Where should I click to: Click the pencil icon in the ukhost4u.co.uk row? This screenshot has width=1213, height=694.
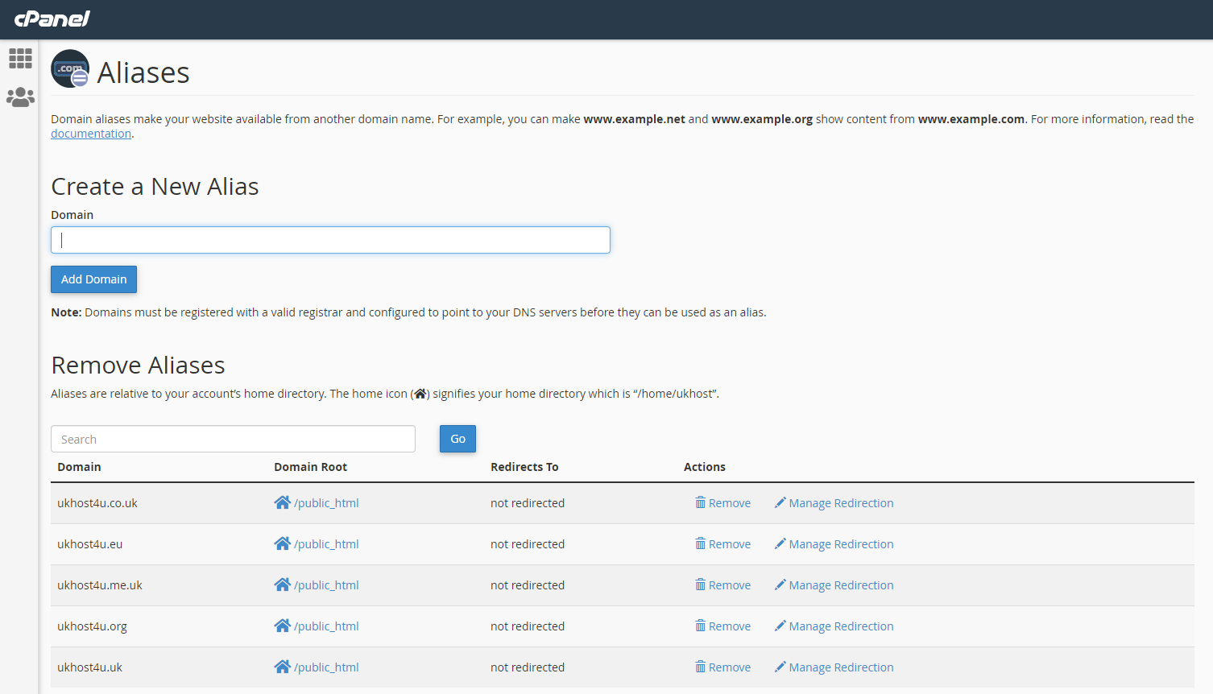click(x=780, y=502)
